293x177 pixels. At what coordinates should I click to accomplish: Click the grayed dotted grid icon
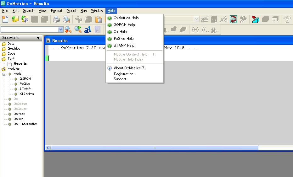point(214,19)
